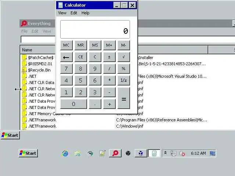The height and width of the screenshot is (176, 235).
Task: Click digit 2 on the Calculator
Action: (x=81, y=92)
